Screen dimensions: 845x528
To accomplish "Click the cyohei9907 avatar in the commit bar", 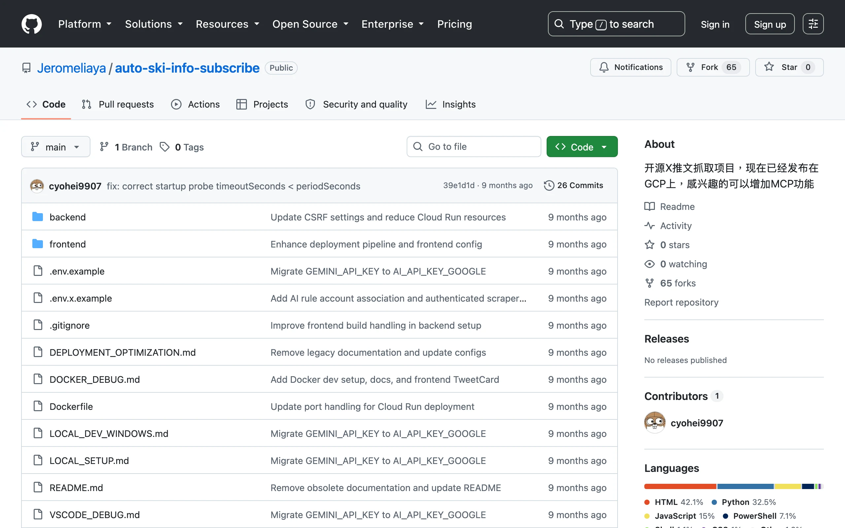I will click(37, 186).
